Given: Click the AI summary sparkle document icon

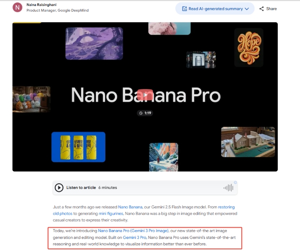Looking at the screenshot, I should coord(184,8).
